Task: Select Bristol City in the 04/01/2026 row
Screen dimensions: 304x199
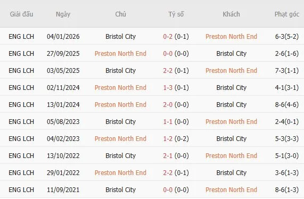Action: point(120,36)
